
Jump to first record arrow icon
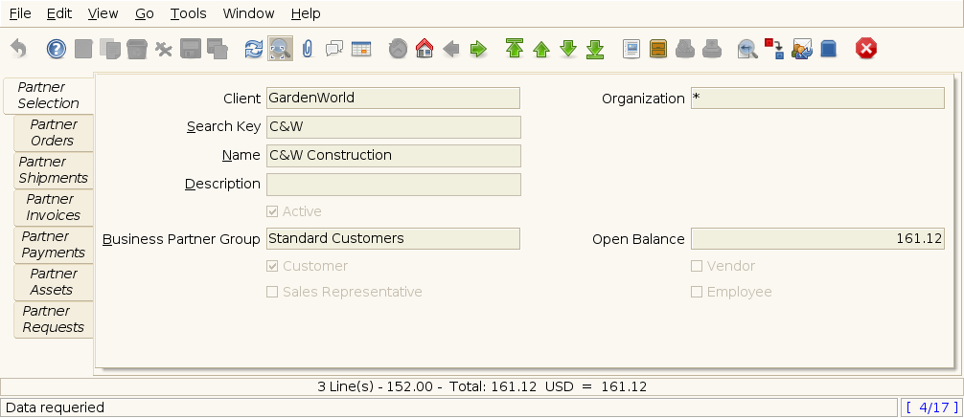pyautogui.click(x=515, y=49)
